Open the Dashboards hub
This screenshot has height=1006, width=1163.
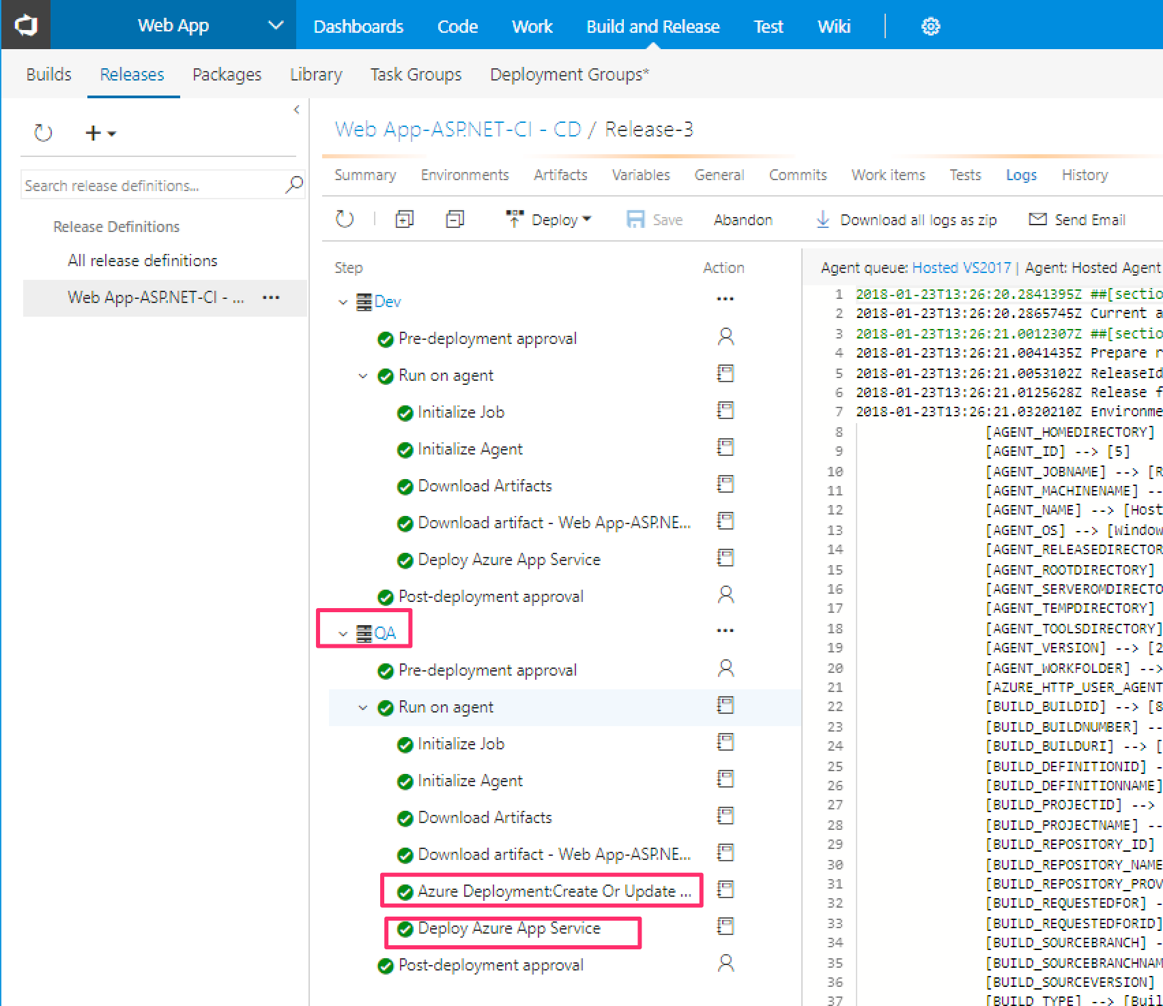coord(358,27)
